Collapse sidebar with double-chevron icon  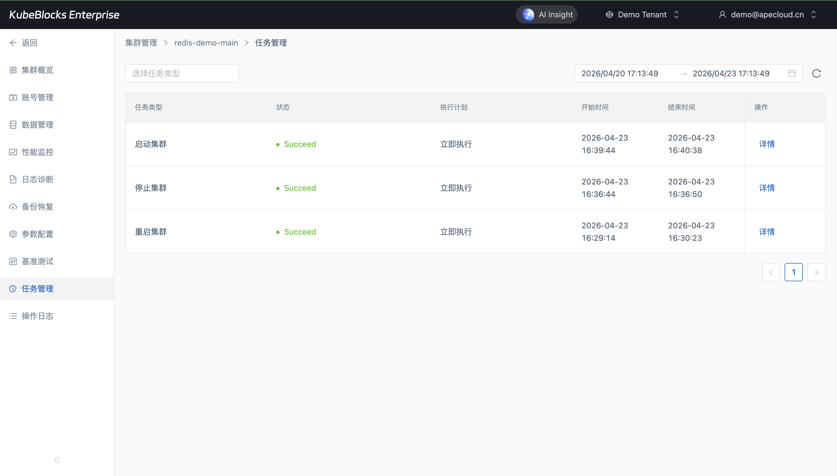[57, 460]
